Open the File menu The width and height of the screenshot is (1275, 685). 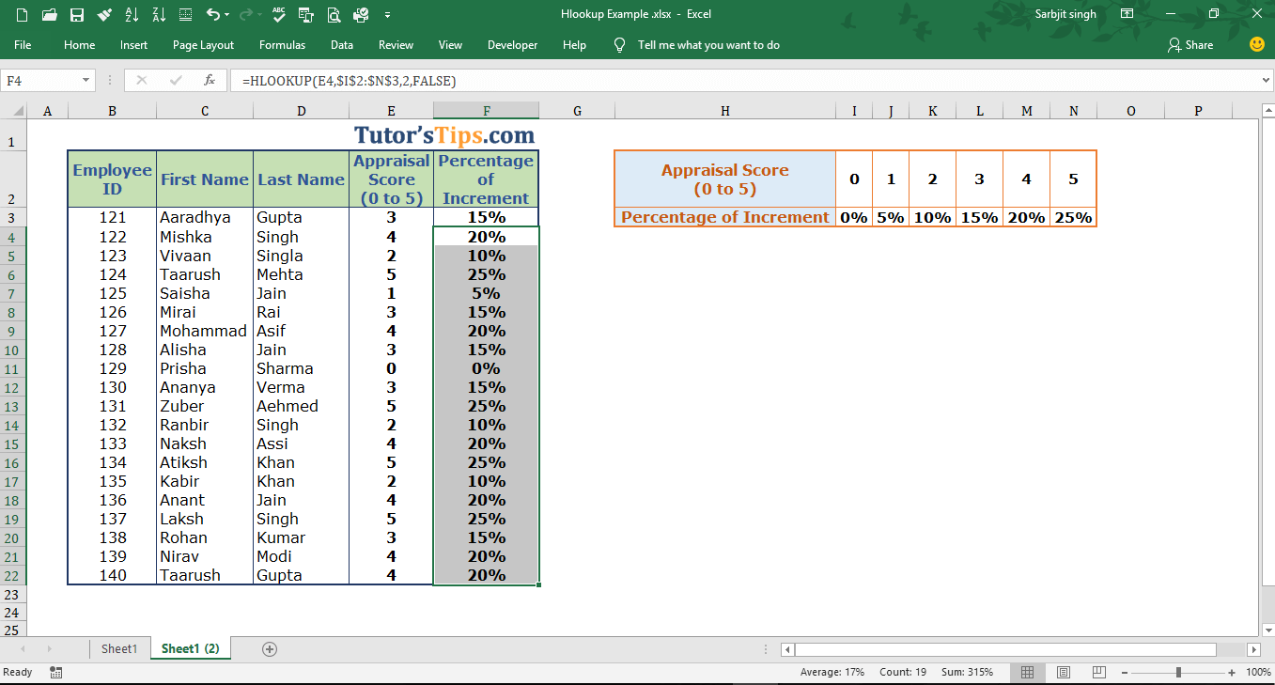23,45
